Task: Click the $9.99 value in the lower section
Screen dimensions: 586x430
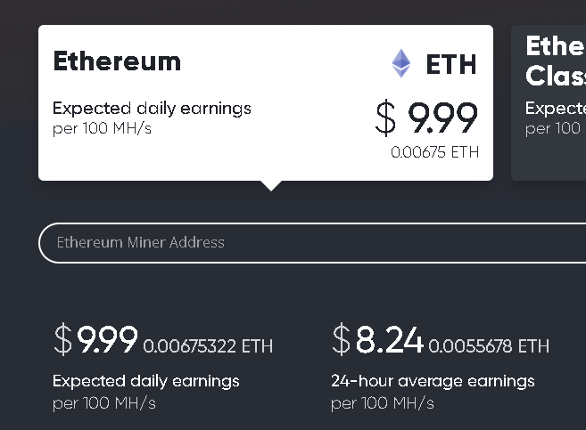Action: click(95, 339)
